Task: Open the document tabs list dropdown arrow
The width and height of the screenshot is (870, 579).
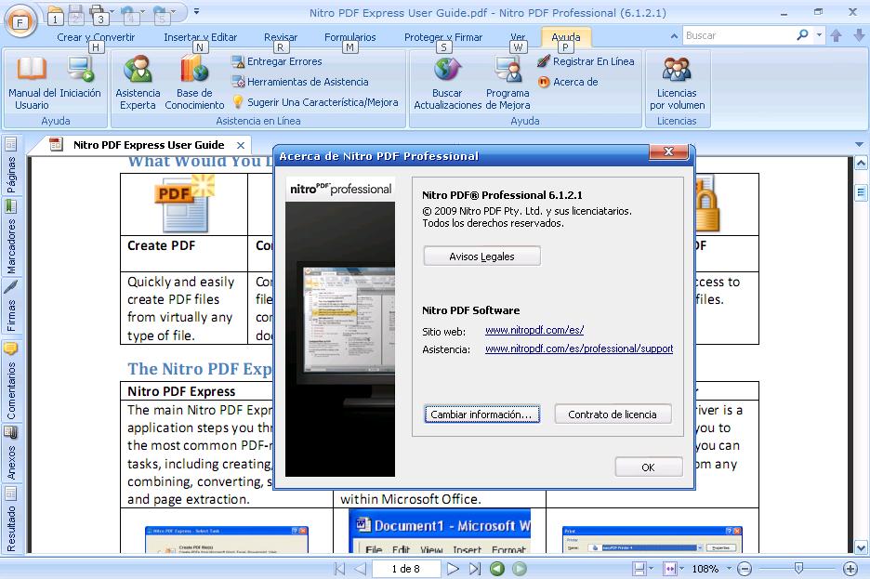Action: tap(859, 145)
